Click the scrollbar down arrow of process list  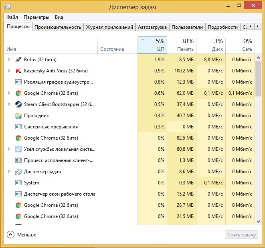(258, 222)
